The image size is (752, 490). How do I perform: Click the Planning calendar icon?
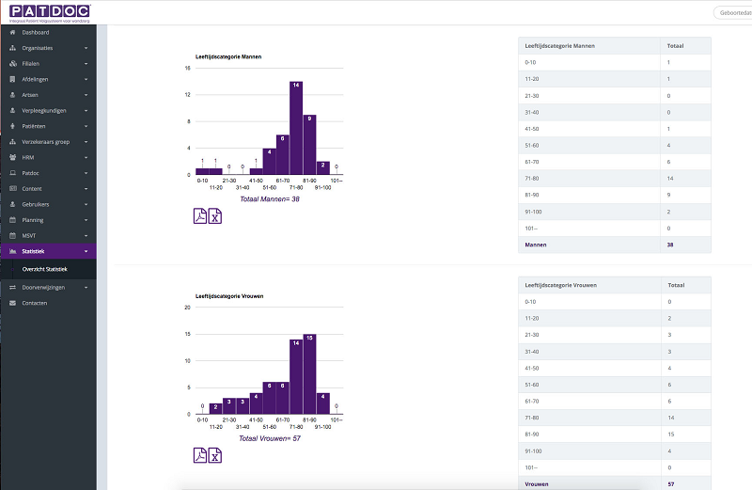(12, 220)
